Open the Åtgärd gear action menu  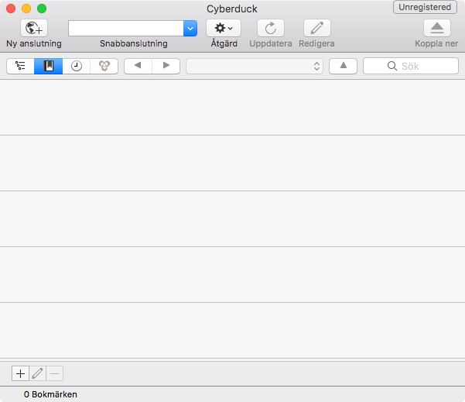(x=224, y=28)
